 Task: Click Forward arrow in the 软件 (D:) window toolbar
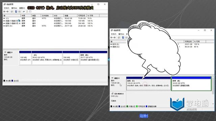point(7,12)
